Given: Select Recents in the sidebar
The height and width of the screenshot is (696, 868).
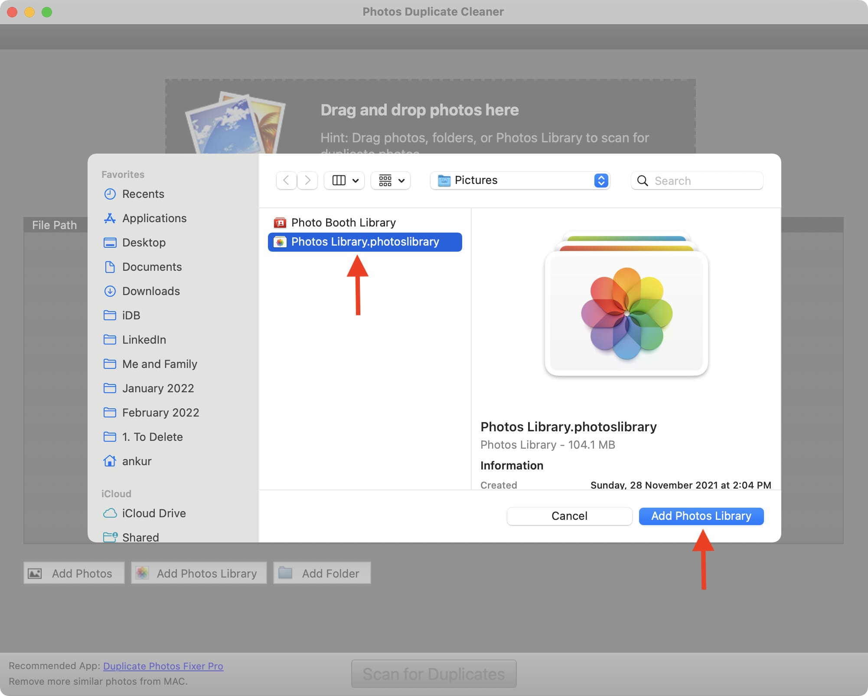Looking at the screenshot, I should tap(173, 194).
